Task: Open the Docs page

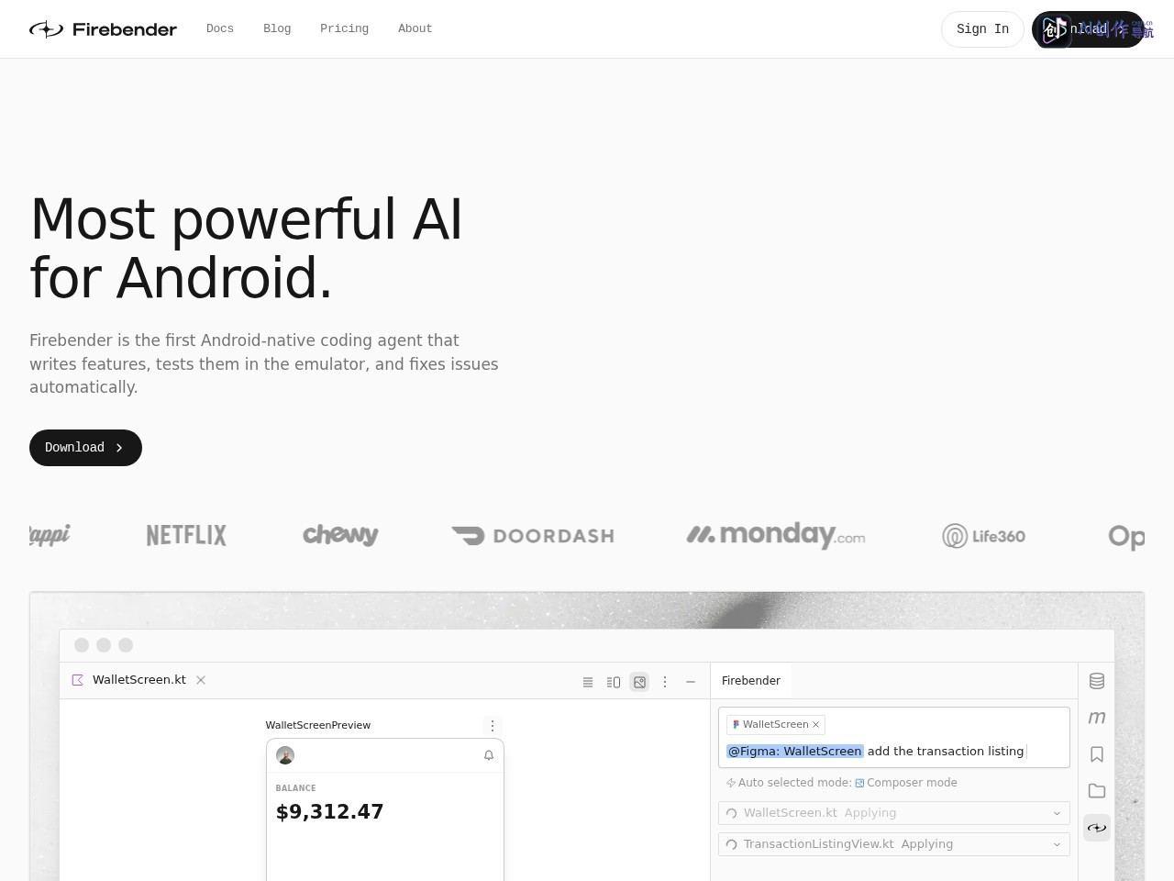Action: pyautogui.click(x=220, y=28)
